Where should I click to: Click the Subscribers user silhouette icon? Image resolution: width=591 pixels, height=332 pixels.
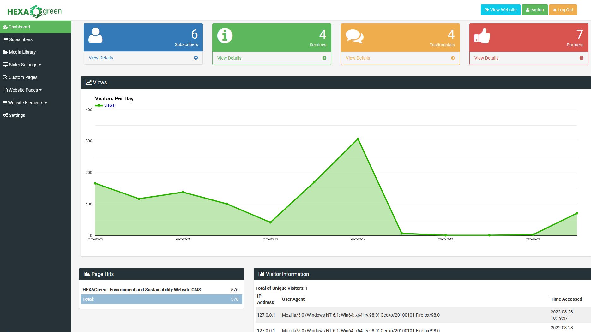[95, 35]
